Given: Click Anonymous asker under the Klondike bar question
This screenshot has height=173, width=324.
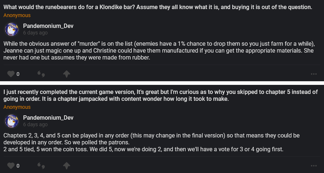Looking at the screenshot, I should point(17,16).
